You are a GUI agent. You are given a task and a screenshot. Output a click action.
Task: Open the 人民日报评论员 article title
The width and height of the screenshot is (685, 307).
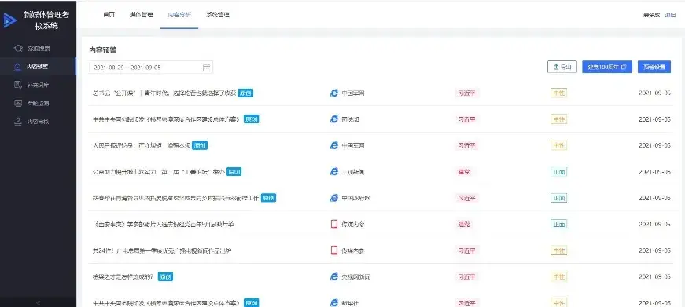(x=142, y=145)
